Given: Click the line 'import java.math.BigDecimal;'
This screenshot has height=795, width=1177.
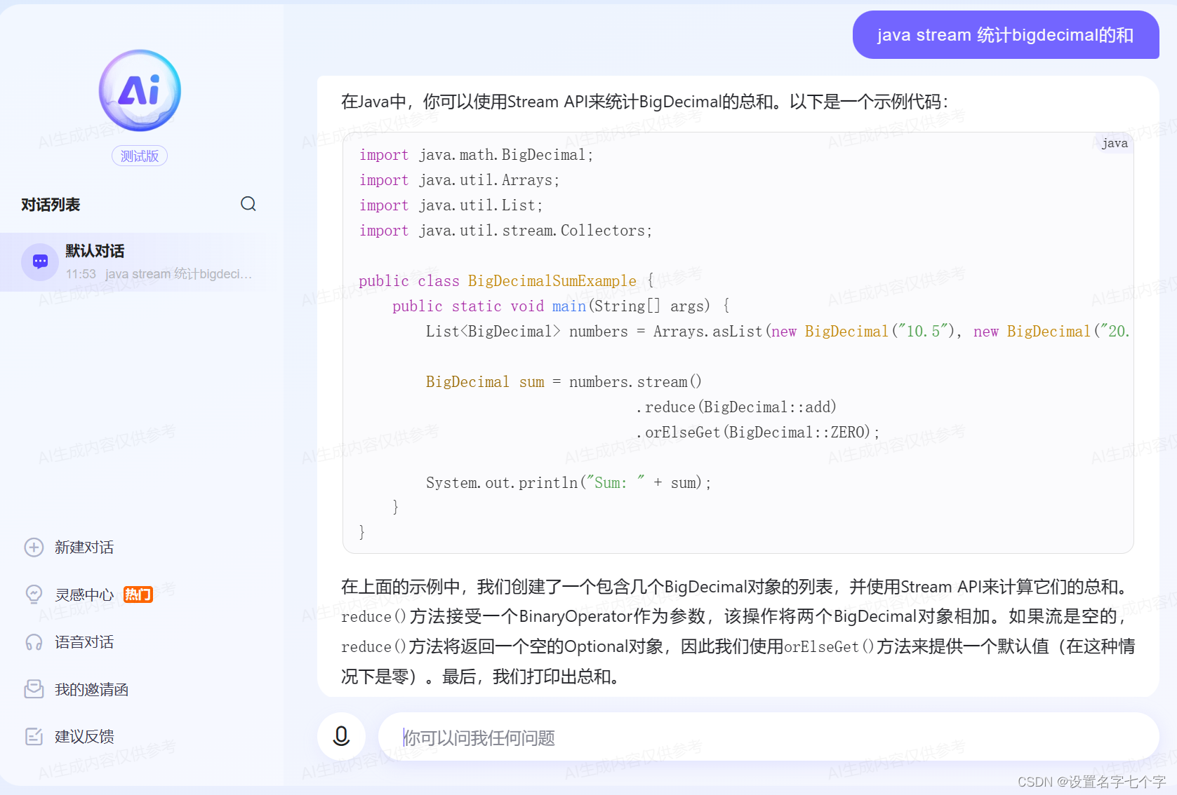Looking at the screenshot, I should [477, 155].
